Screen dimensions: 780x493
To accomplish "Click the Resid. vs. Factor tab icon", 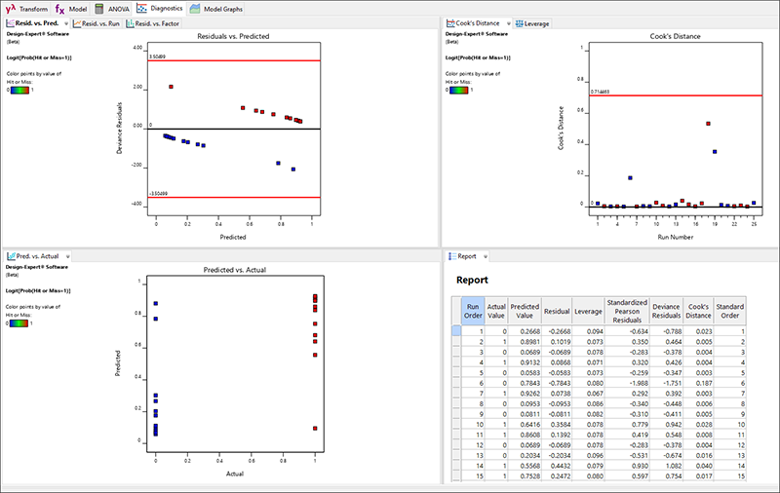I will 132,22.
